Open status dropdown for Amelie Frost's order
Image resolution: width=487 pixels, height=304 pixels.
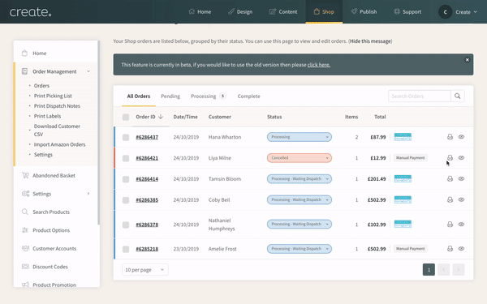tap(300, 249)
